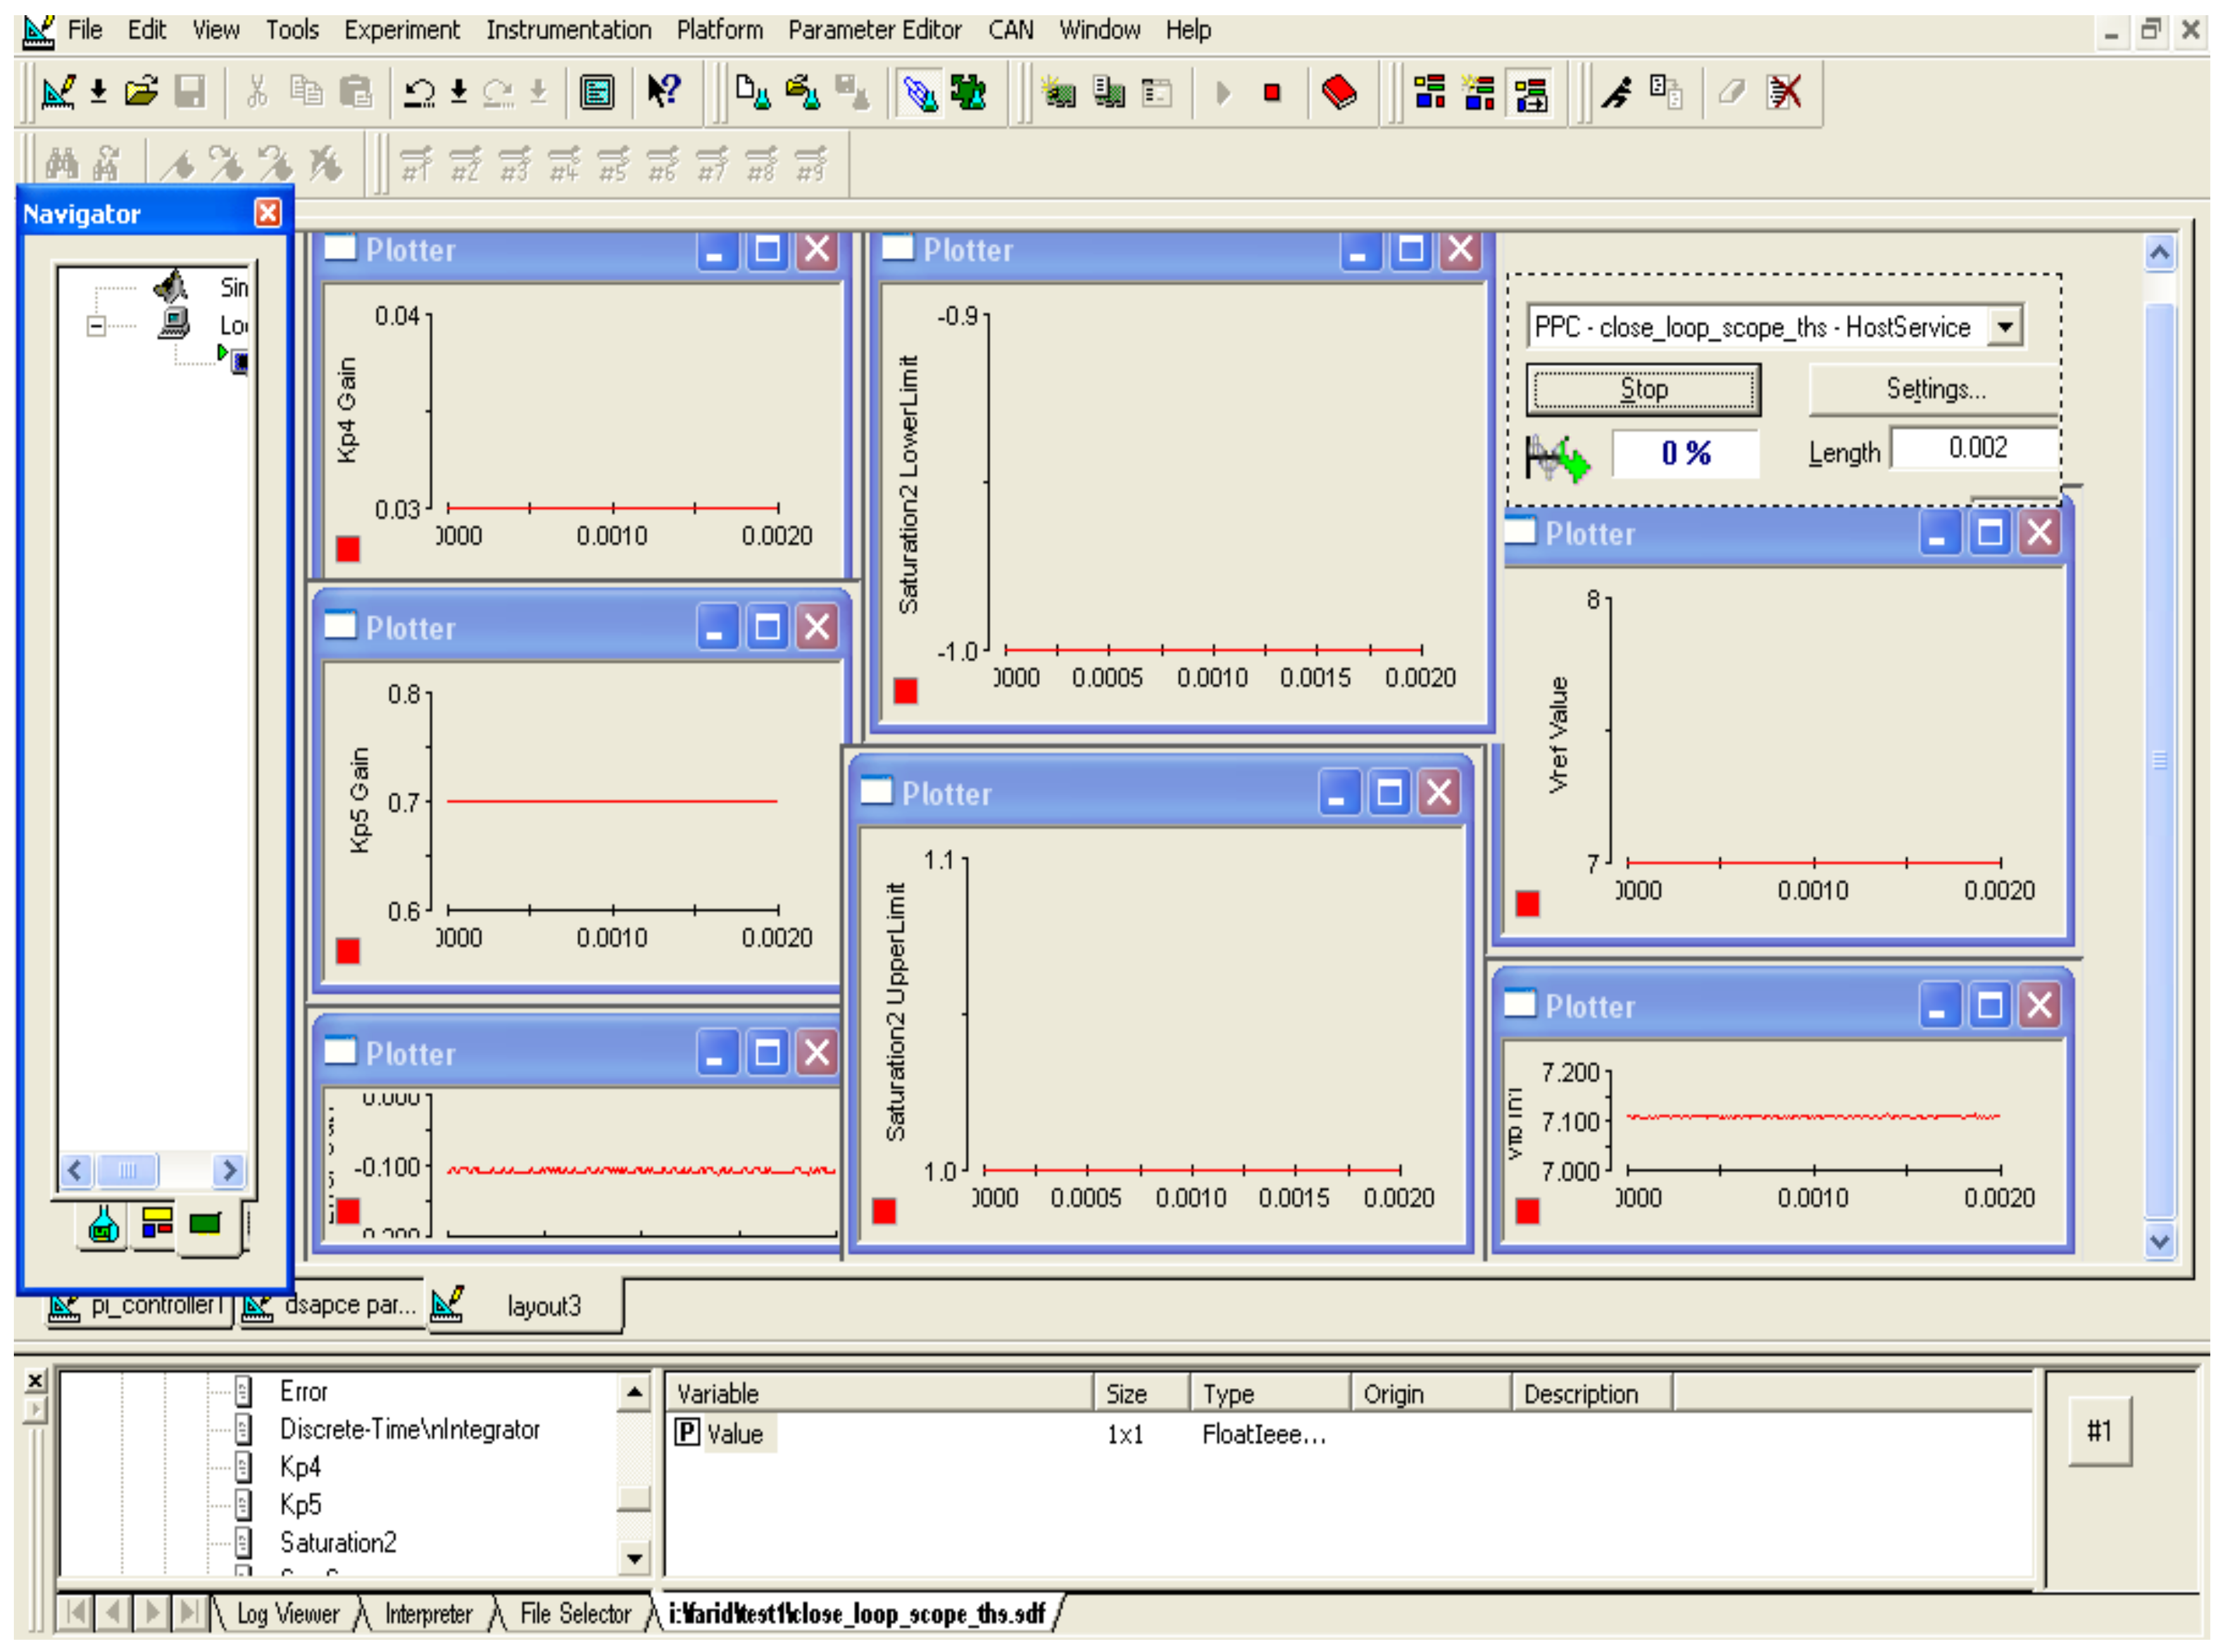Click the Length input field
The image size is (2223, 1652).
1976,448
